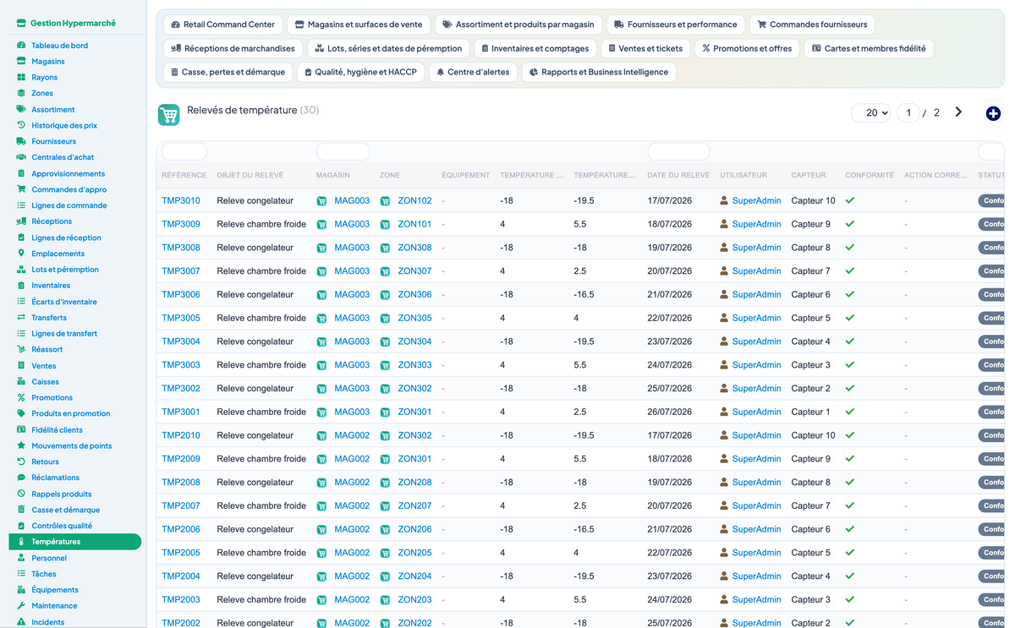
Task: Click the Rappels produits ban icon
Action: click(21, 494)
